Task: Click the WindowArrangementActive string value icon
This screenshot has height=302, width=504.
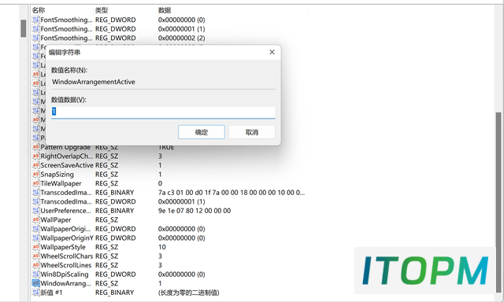Action: click(x=35, y=283)
